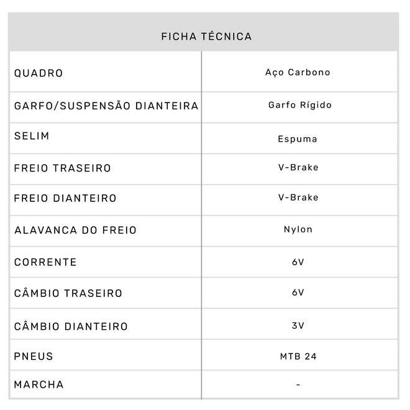Click the Espuma value cell
Screen dimensions: 410x410
(x=298, y=139)
